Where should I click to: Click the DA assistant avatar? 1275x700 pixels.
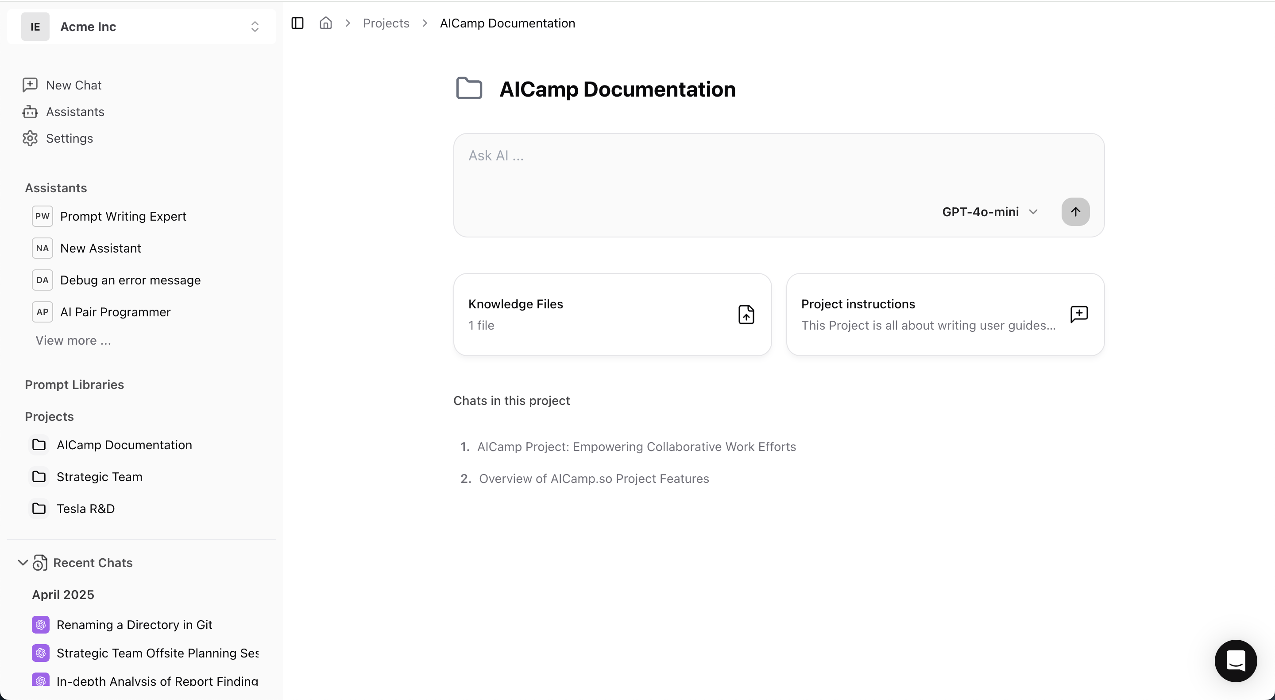pos(42,280)
